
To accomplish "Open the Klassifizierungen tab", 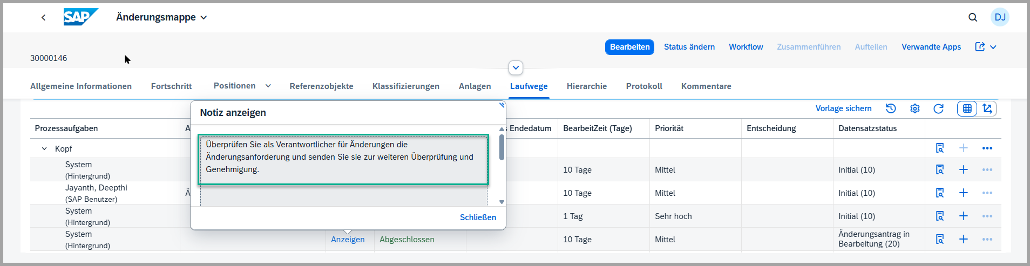I will (405, 86).
